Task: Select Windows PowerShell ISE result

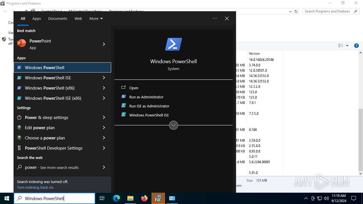Action: pyautogui.click(x=56, y=78)
